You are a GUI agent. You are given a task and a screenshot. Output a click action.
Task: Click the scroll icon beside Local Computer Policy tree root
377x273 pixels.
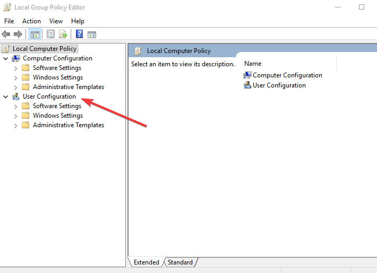pos(5,49)
